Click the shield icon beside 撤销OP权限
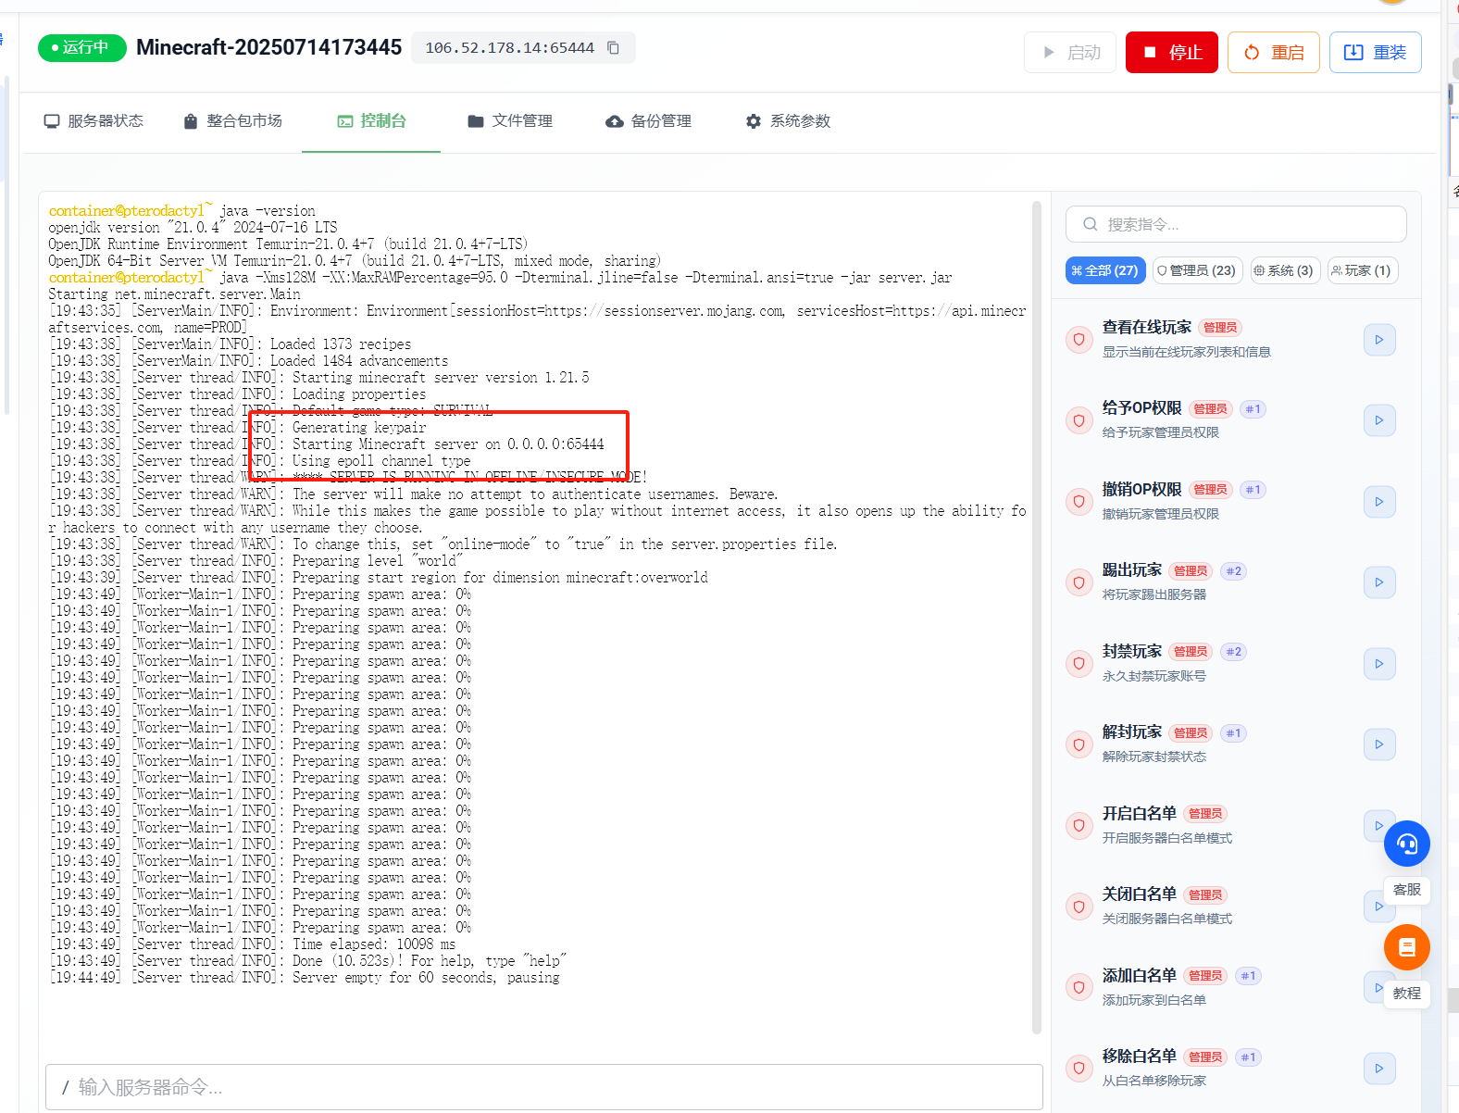The height and width of the screenshot is (1113, 1459). point(1079,502)
